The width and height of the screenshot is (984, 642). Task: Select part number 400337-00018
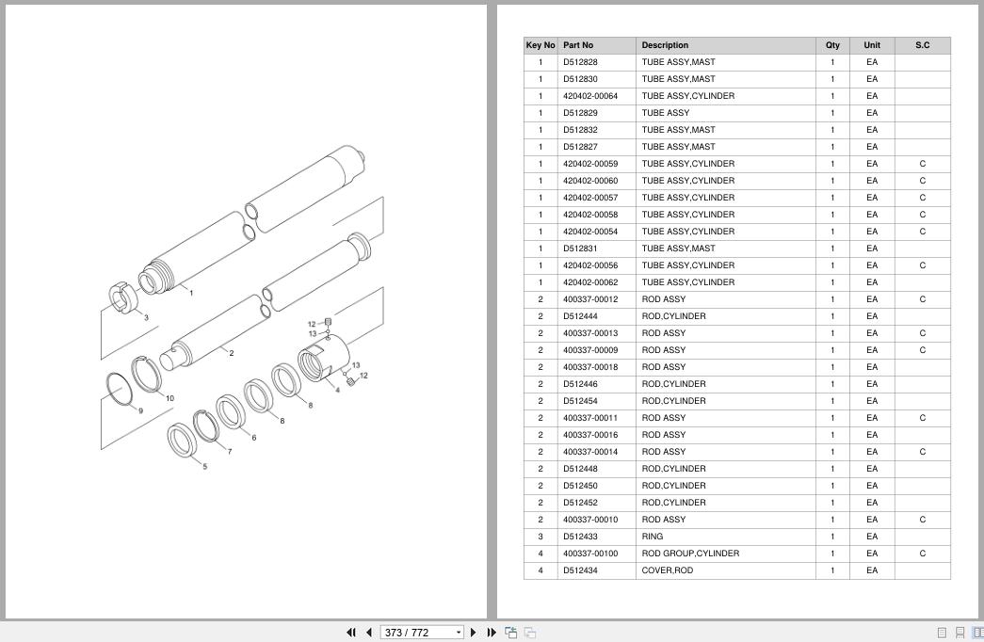589,367
